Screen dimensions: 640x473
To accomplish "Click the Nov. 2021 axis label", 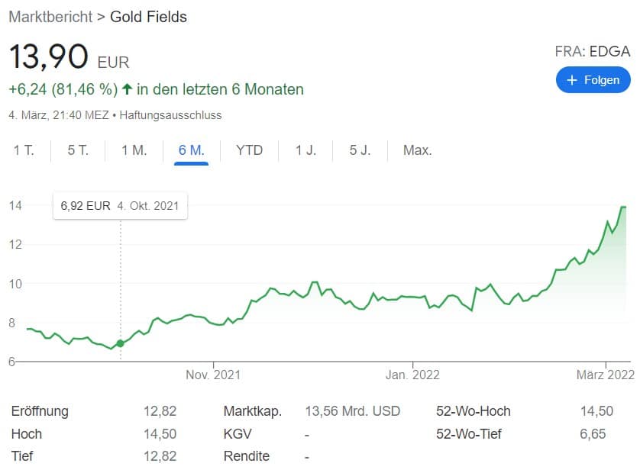I will 213,375.
